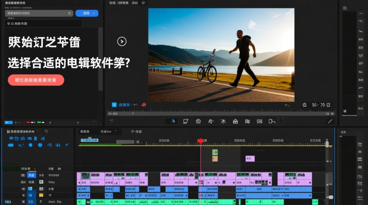This screenshot has height=205, width=368.
Task: Click the blue left-pointing tag icon
Action: coord(11,145)
